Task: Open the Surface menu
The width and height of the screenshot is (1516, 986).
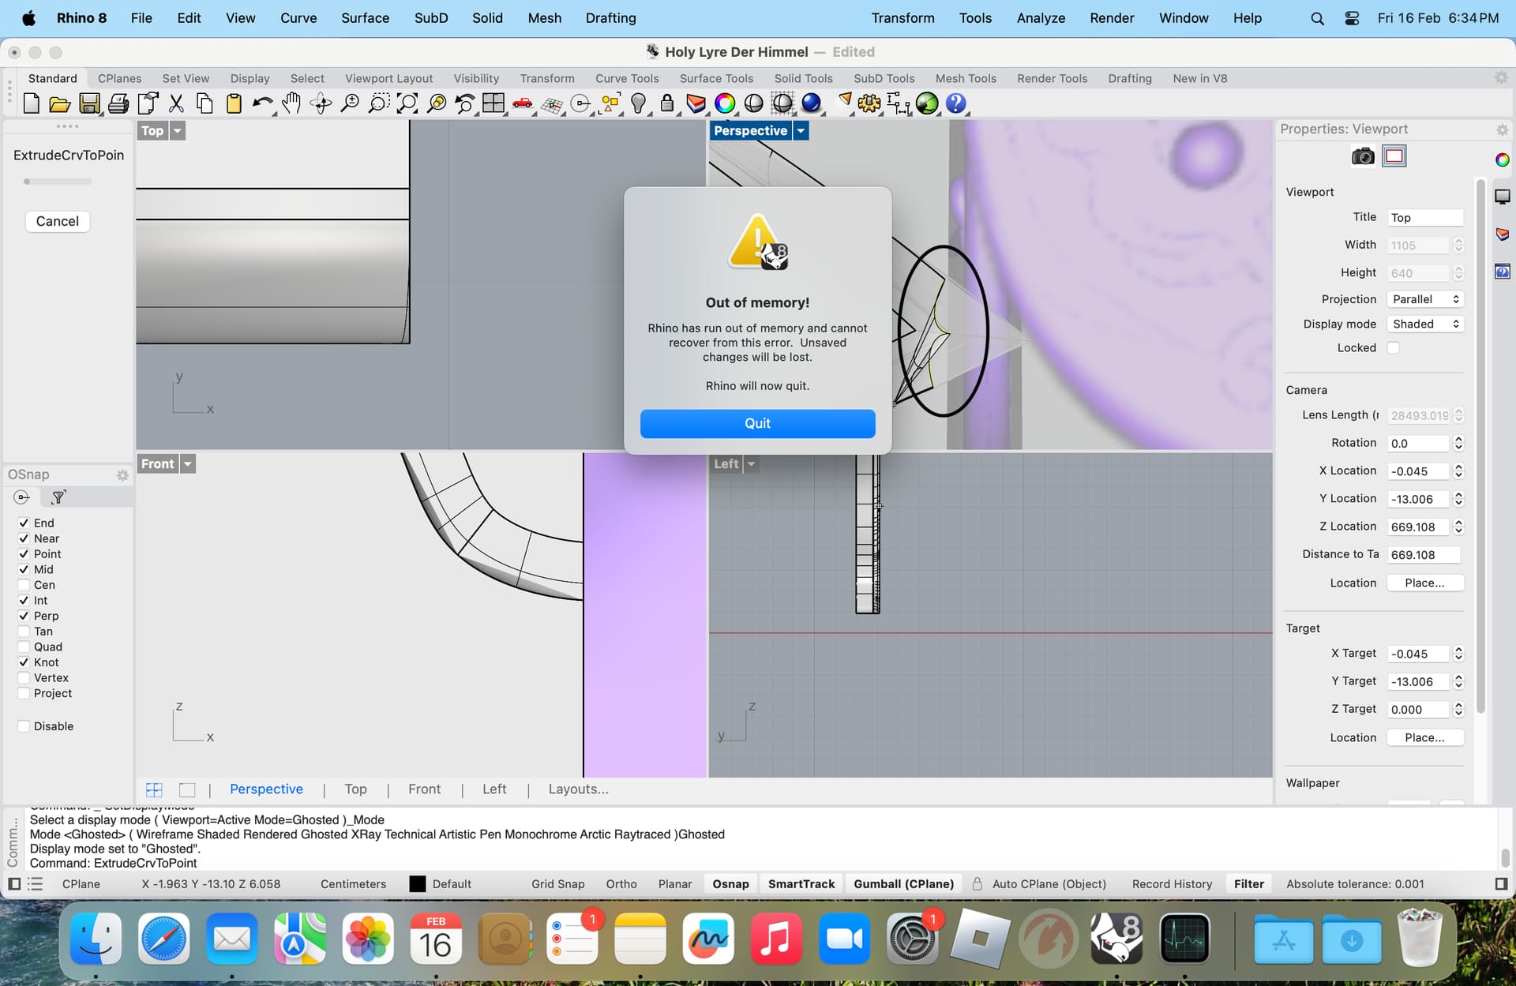Action: pos(365,17)
